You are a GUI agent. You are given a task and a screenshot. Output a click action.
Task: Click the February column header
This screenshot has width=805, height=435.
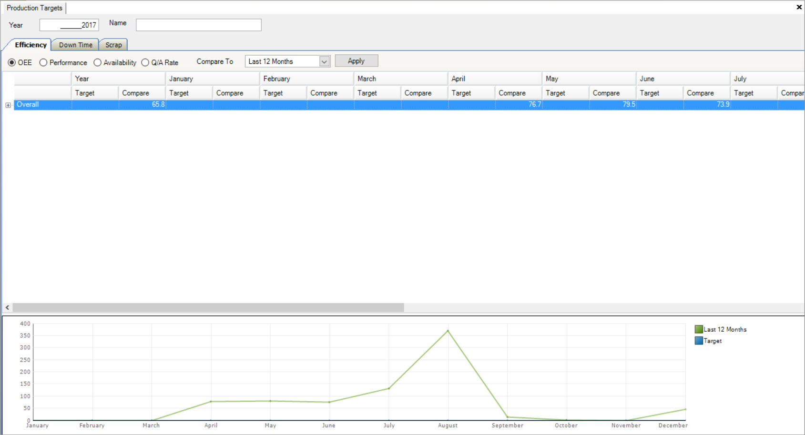point(306,79)
